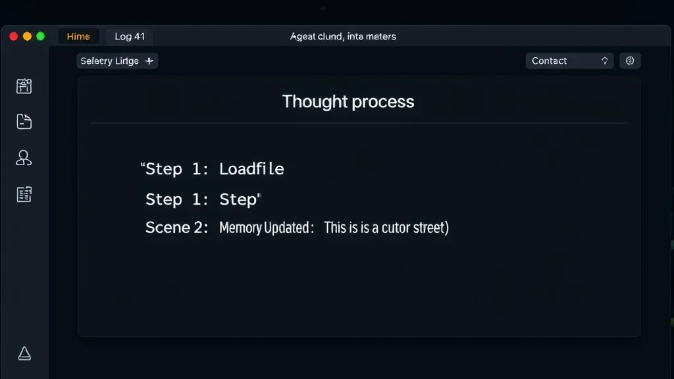The width and height of the screenshot is (674, 379).
Task: Select the flask icon at the sidebar bottom
Action: (24, 353)
